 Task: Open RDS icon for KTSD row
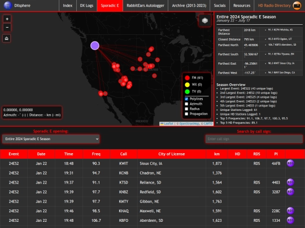click(290, 182)
